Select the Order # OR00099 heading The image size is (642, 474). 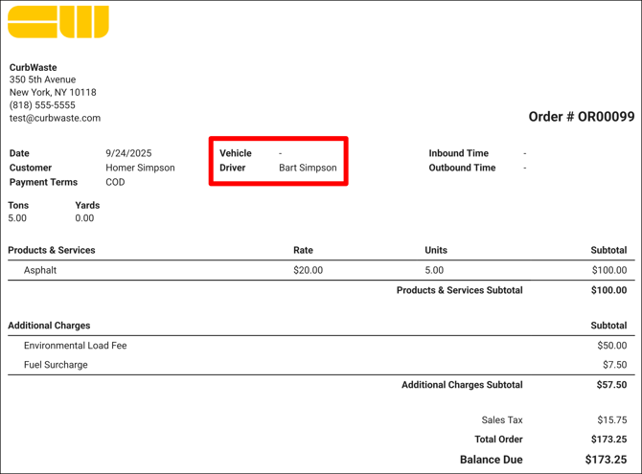point(581,117)
